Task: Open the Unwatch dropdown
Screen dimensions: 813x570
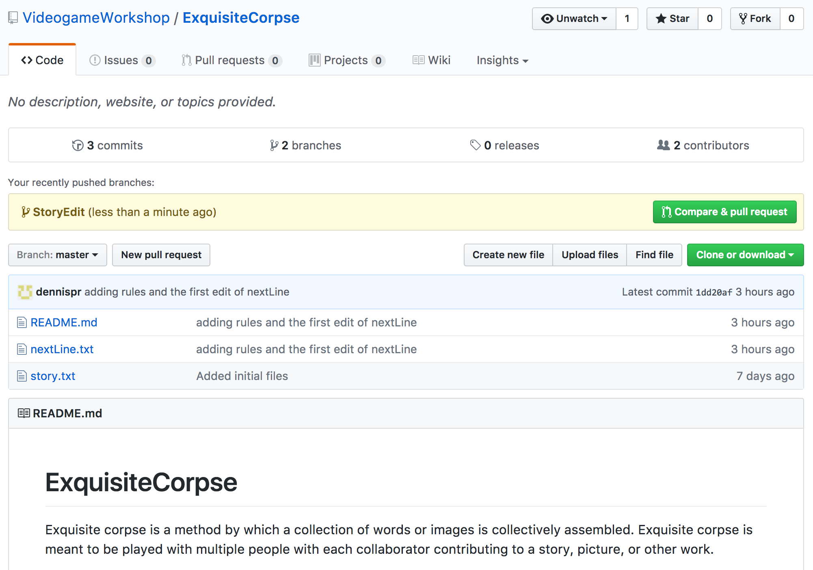Action: click(574, 19)
